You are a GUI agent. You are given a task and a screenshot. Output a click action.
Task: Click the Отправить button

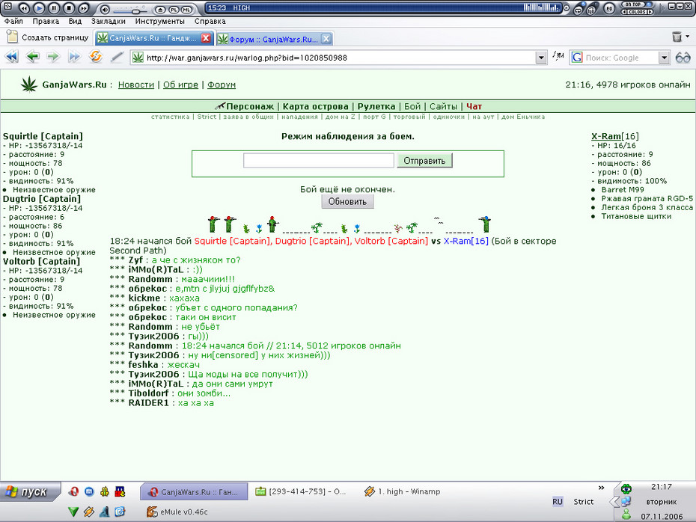tap(424, 161)
